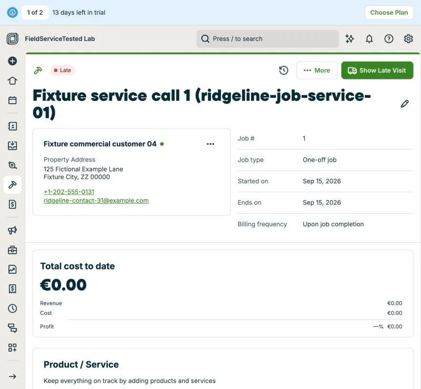Open Fixture commercial customer 04 profile
Screen dimensions: 421x389
[100, 144]
